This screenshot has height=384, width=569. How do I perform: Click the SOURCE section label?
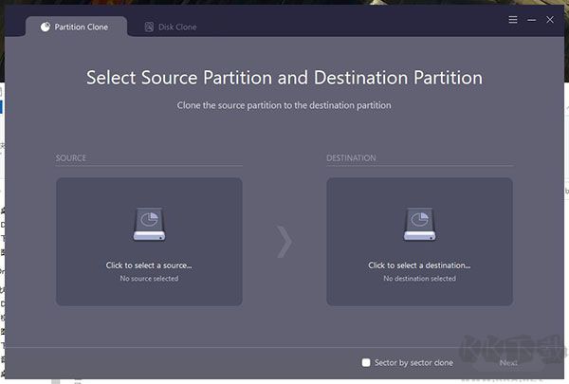71,158
